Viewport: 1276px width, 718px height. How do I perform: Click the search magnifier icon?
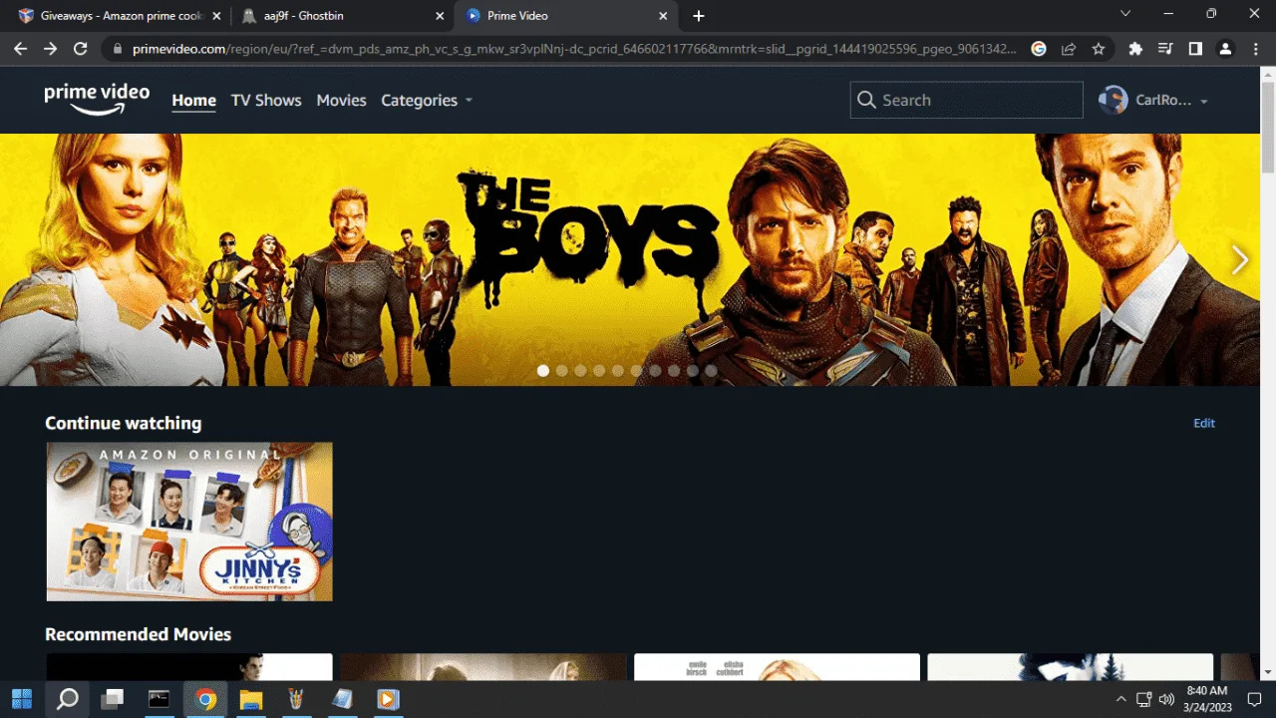[x=865, y=100]
